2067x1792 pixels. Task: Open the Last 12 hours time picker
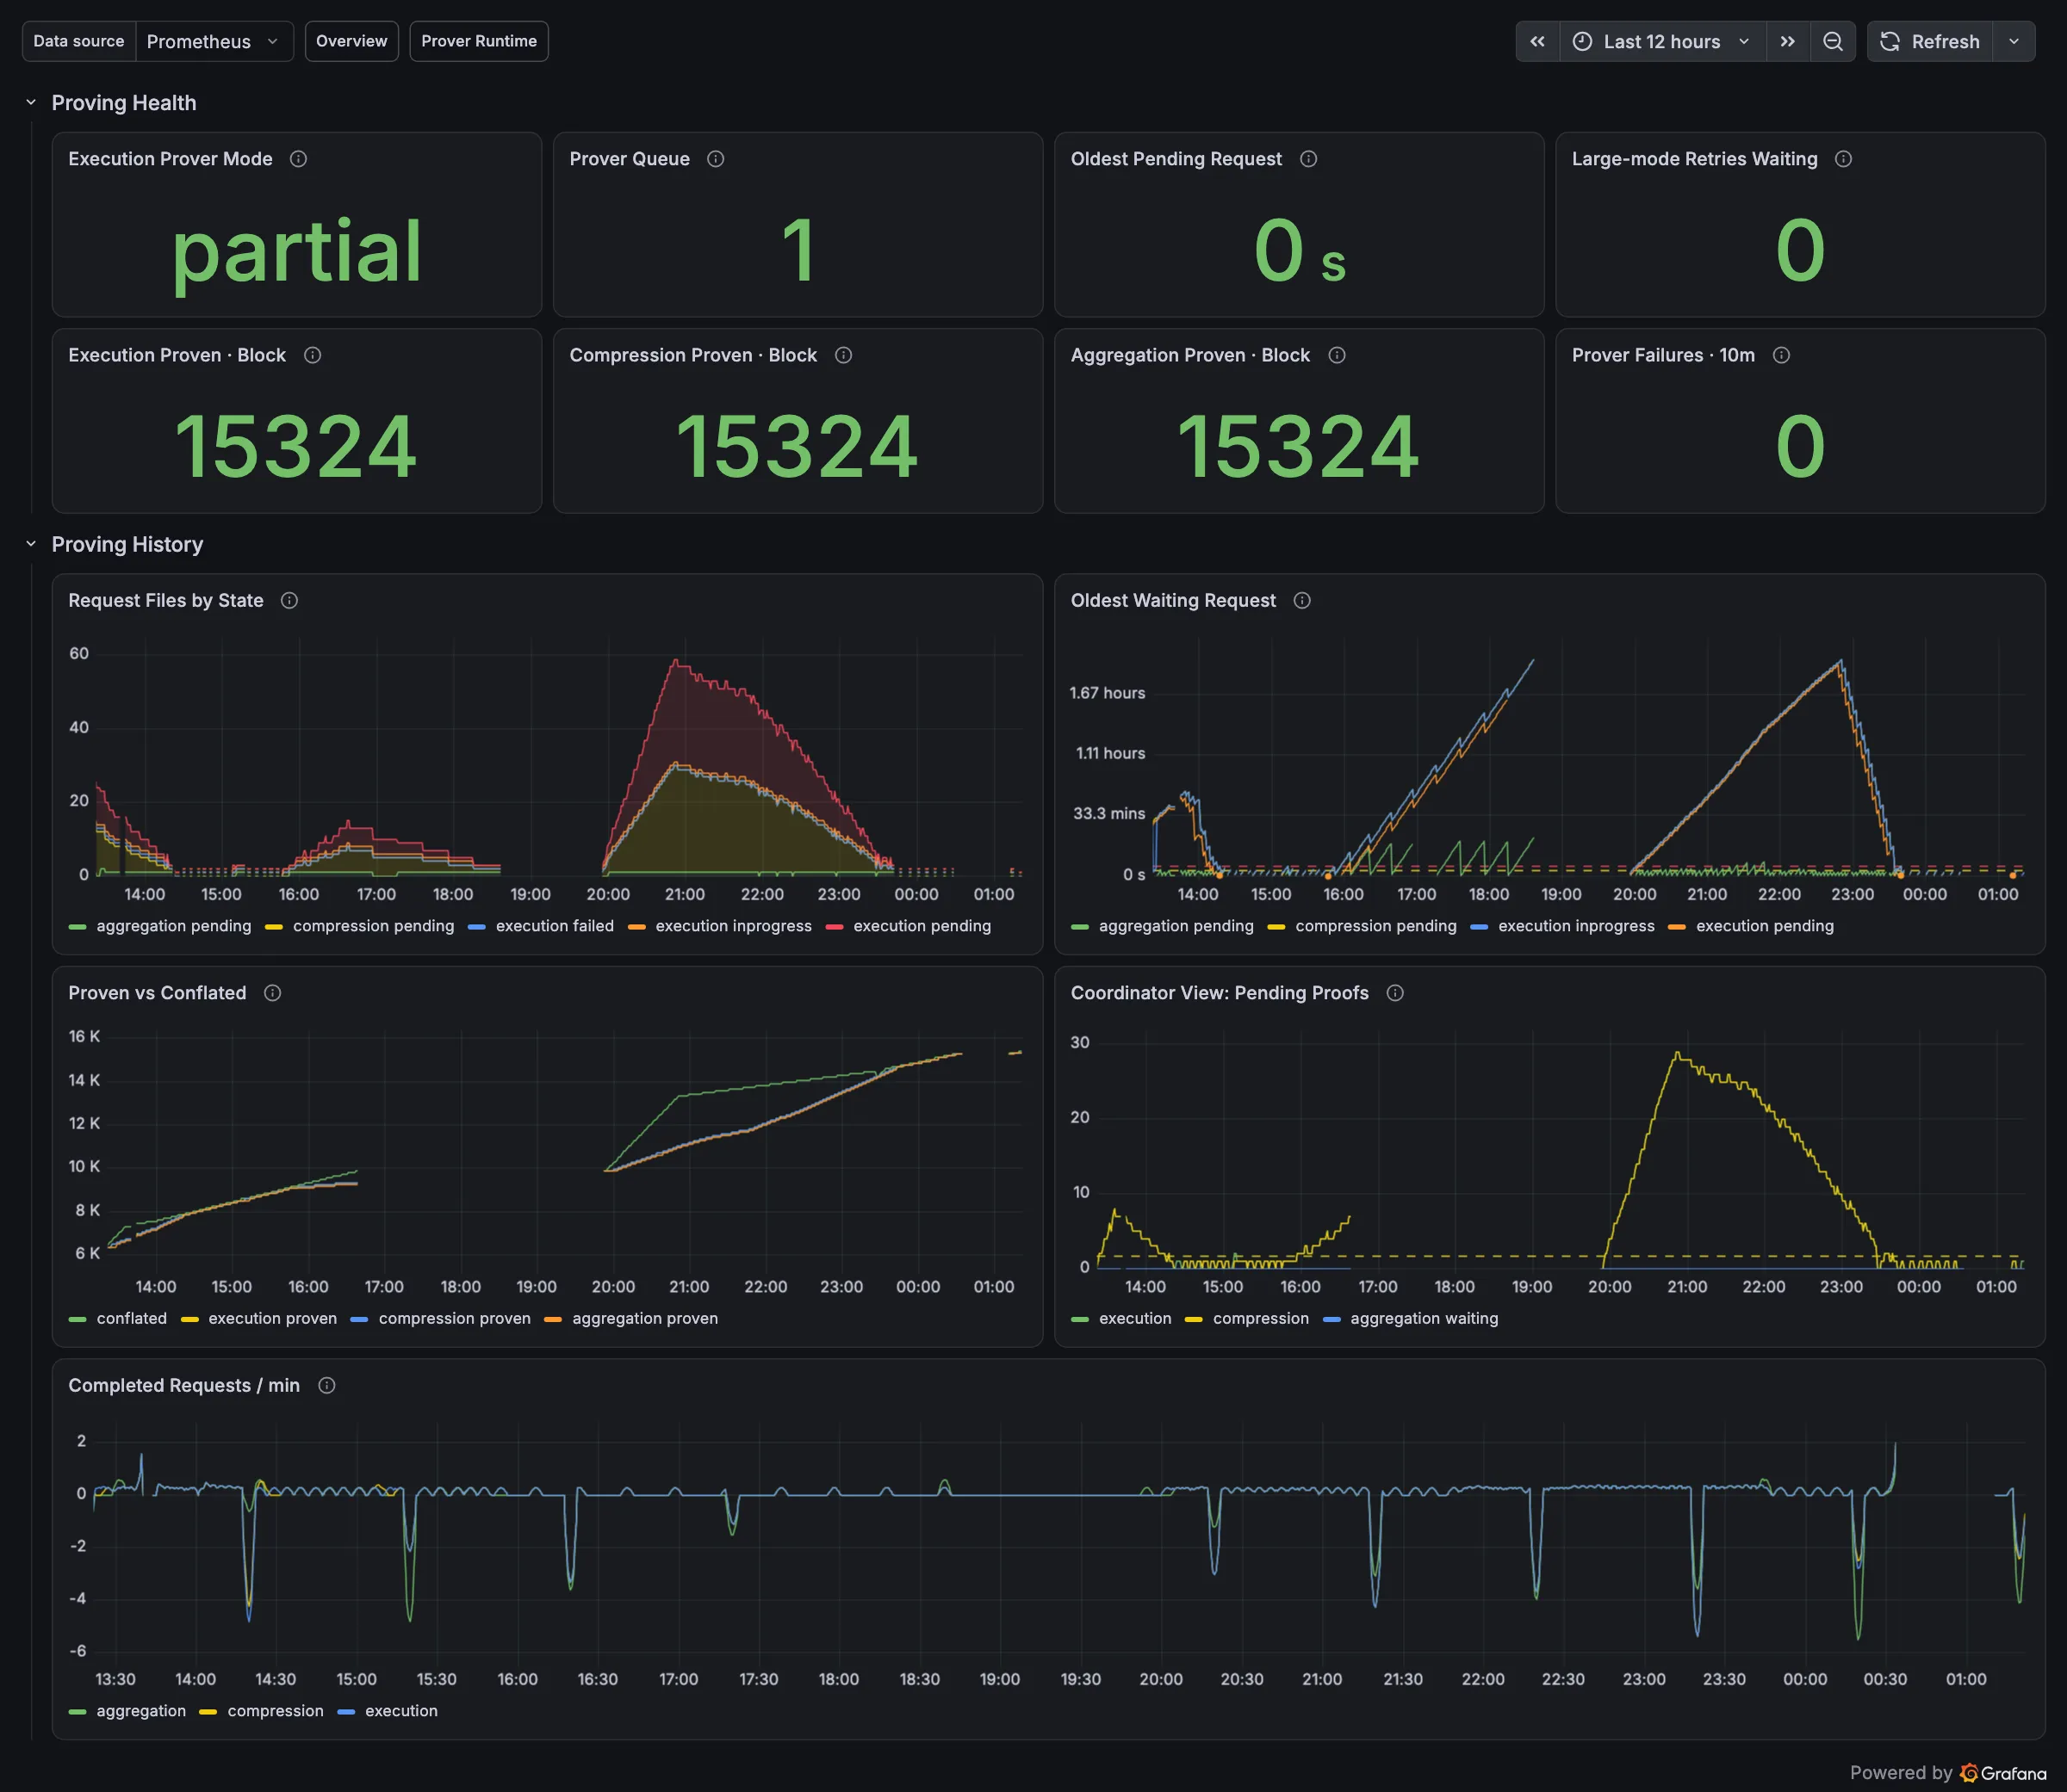[1662, 41]
